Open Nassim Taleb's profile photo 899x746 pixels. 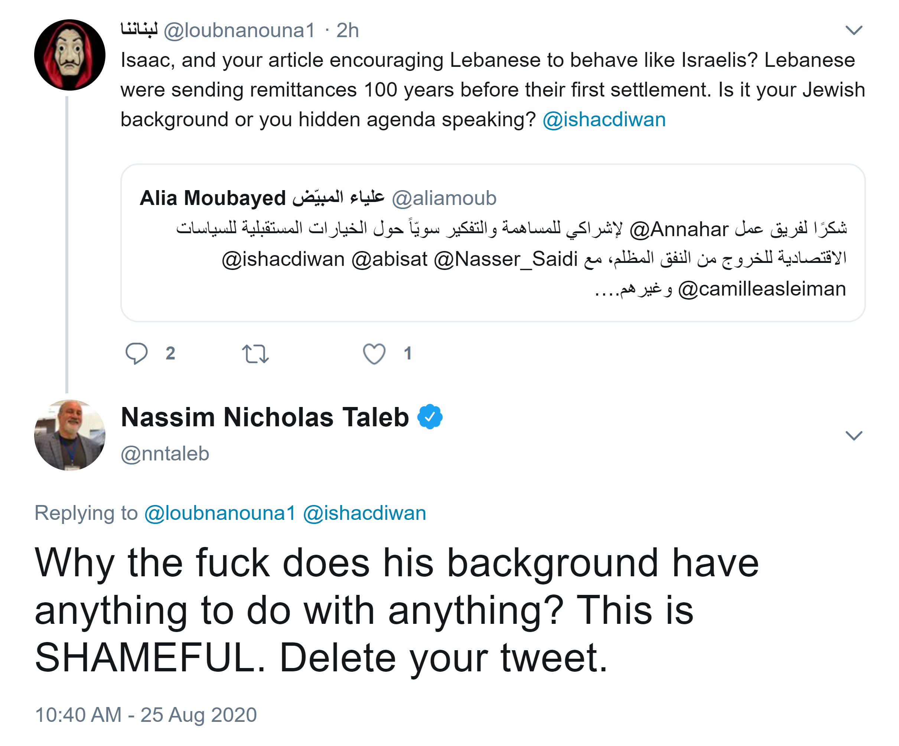point(70,435)
